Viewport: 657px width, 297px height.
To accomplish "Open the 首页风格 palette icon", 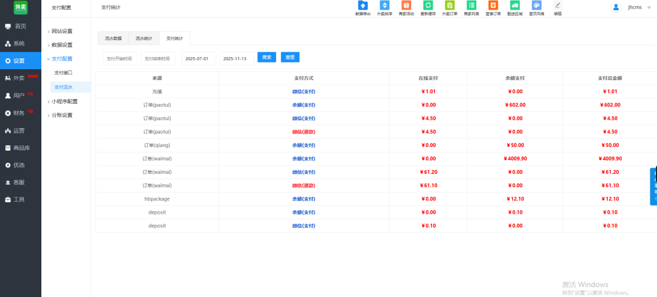I will [x=536, y=6].
